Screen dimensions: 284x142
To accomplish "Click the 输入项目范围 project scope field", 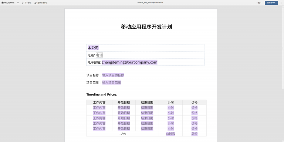I will (111, 82).
